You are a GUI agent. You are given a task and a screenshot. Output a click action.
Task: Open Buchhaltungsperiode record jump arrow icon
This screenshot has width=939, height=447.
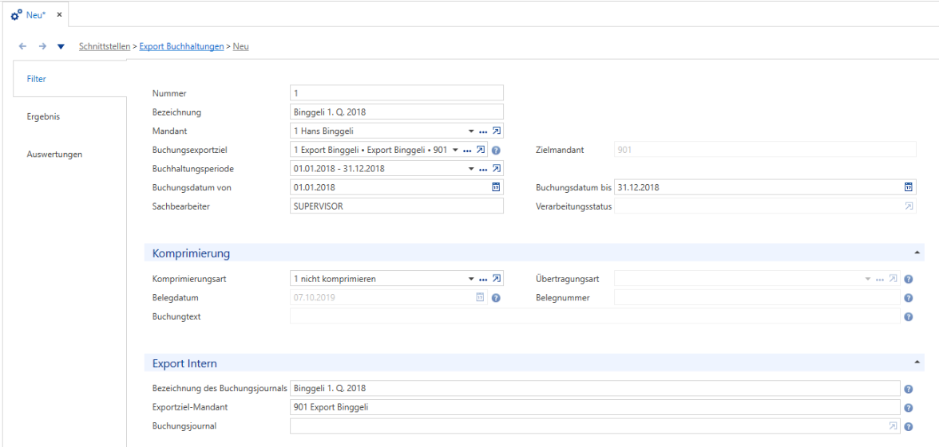497,169
